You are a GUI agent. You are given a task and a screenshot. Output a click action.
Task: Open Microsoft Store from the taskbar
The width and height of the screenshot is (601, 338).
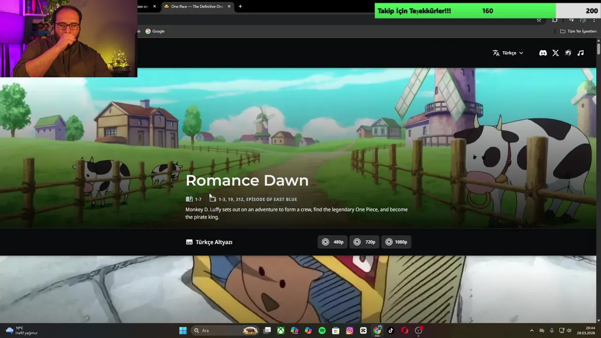(336, 330)
